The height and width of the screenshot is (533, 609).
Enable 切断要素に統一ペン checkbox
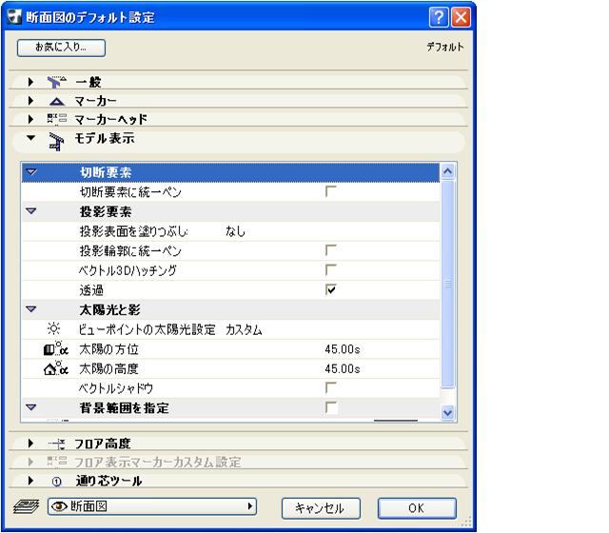tap(331, 192)
